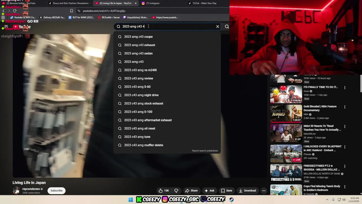Choose suggestion 2023 c43 amg aftermarket exhaust

(x=167, y=120)
